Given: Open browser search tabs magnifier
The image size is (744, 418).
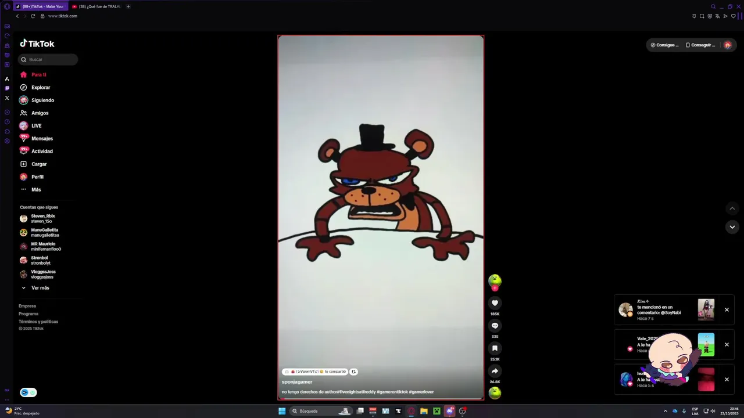Looking at the screenshot, I should (713, 6).
